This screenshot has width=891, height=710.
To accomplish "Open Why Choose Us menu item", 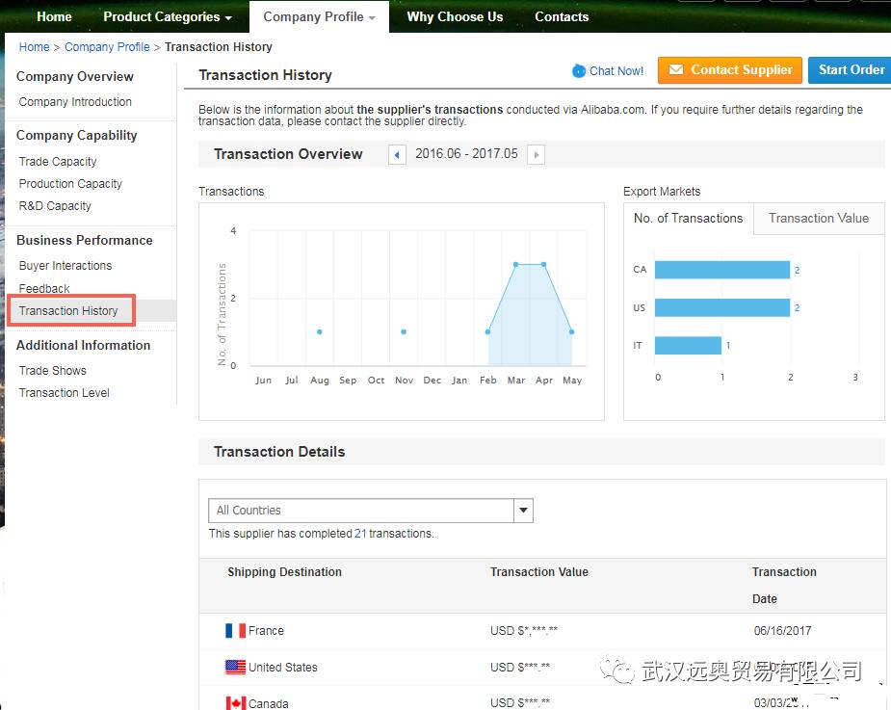I will 455,16.
